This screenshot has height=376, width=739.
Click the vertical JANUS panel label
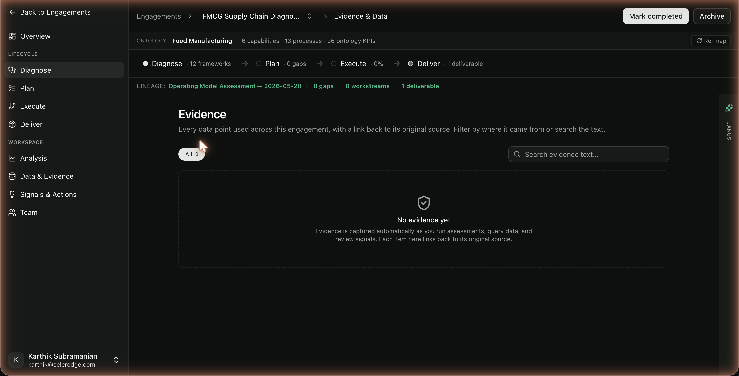click(x=729, y=131)
